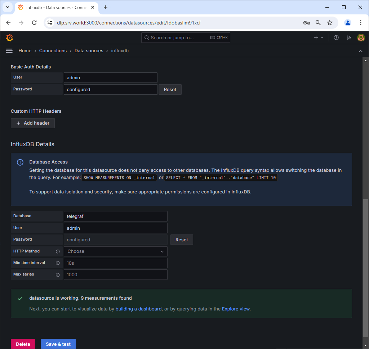The image size is (369, 349).
Task: Click the zoom magnifier icon in address bar
Action: tap(318, 23)
